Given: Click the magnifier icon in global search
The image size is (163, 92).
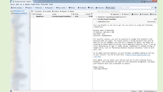Looking at the screenshot, I should [x=152, y=8].
